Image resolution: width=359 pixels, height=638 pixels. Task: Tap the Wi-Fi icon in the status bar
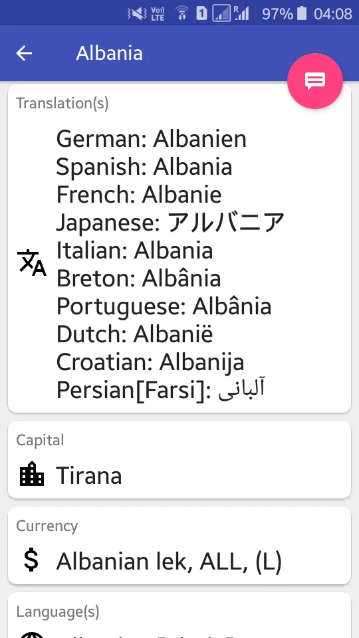[x=182, y=14]
